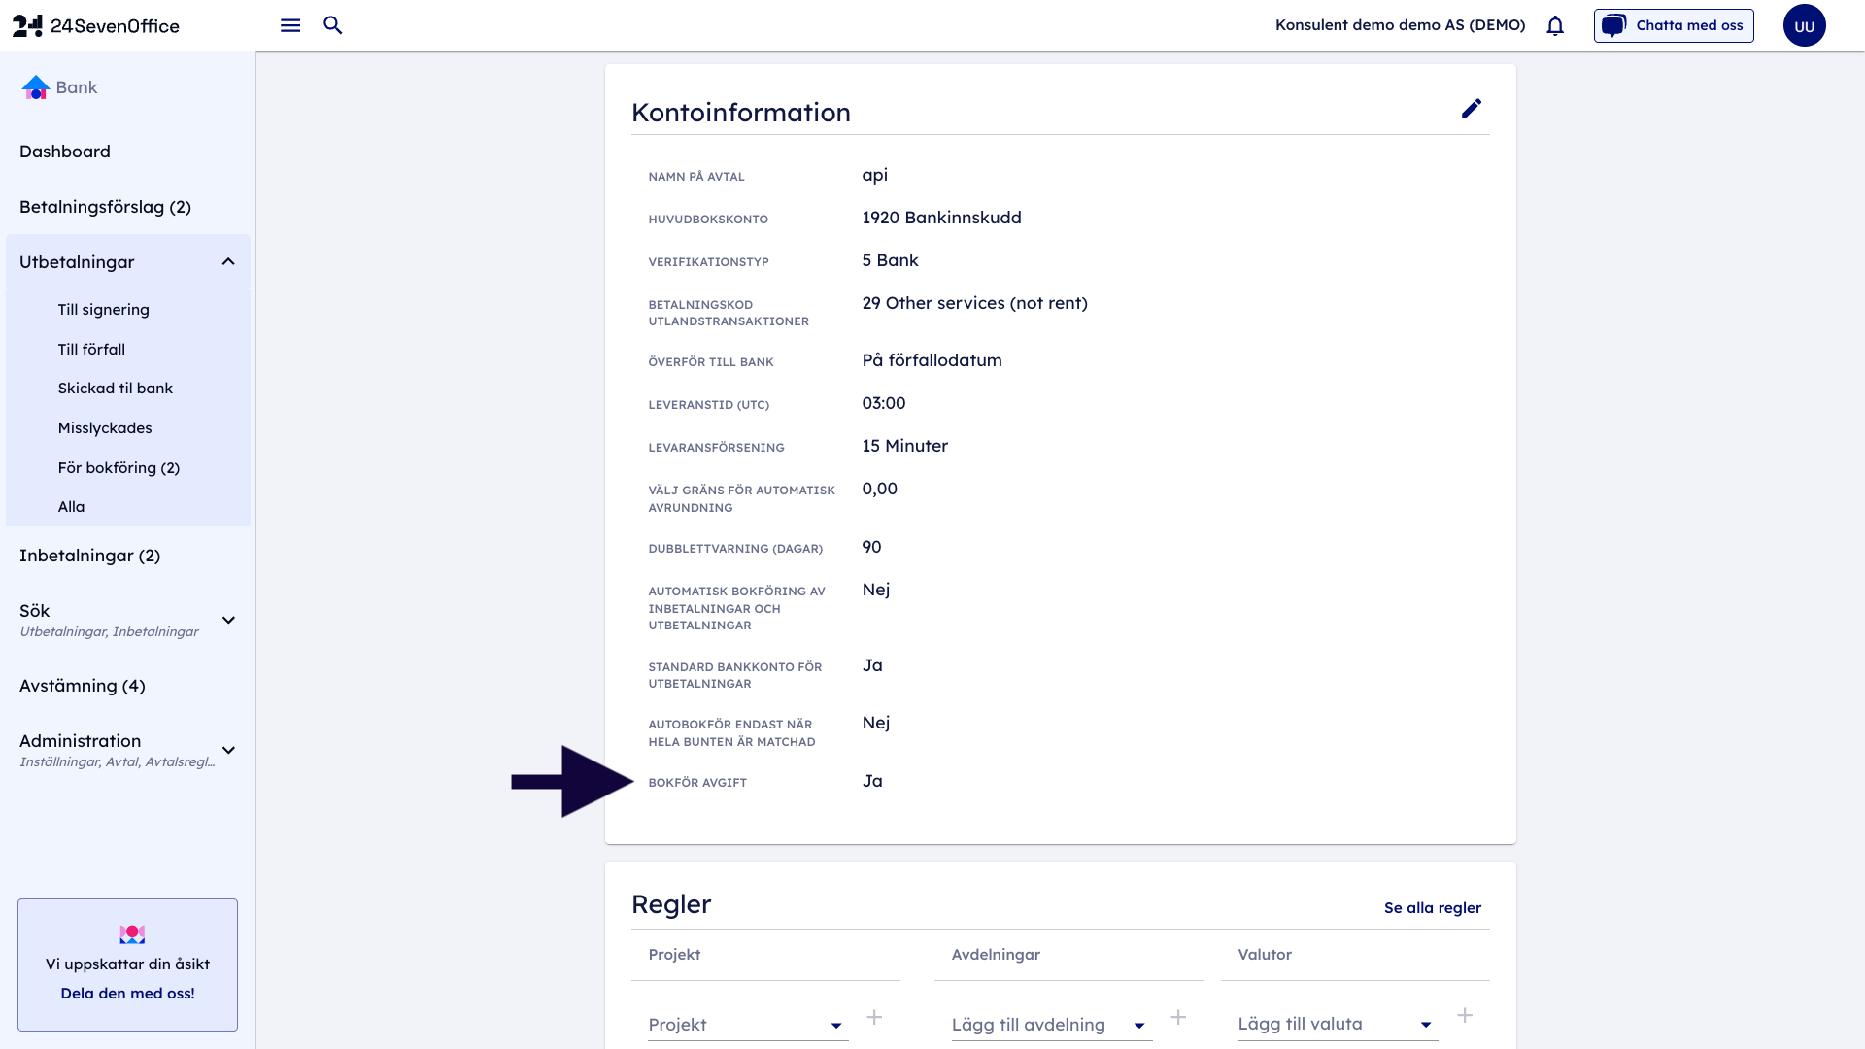
Task: Click the Konsulent demo demo AS (DEMO) company name
Action: tap(1400, 25)
